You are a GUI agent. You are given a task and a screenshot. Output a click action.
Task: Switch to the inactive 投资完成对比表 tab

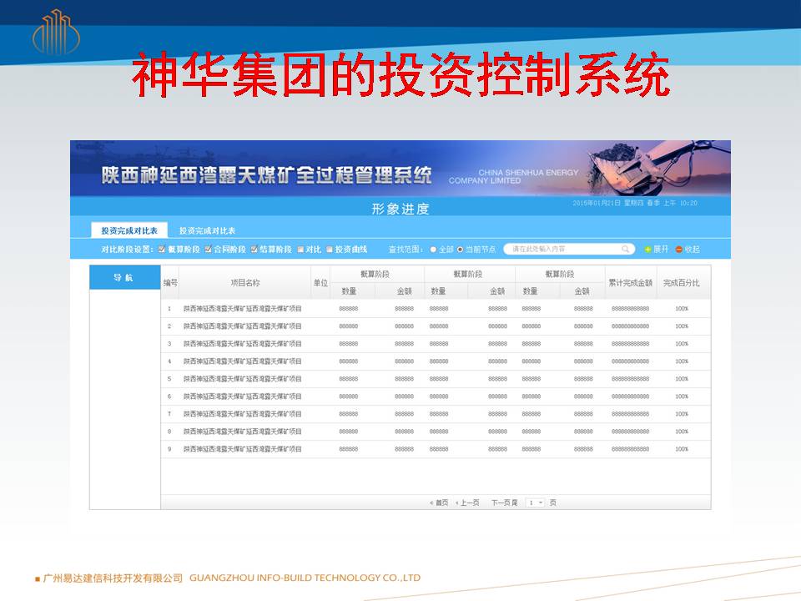[207, 230]
